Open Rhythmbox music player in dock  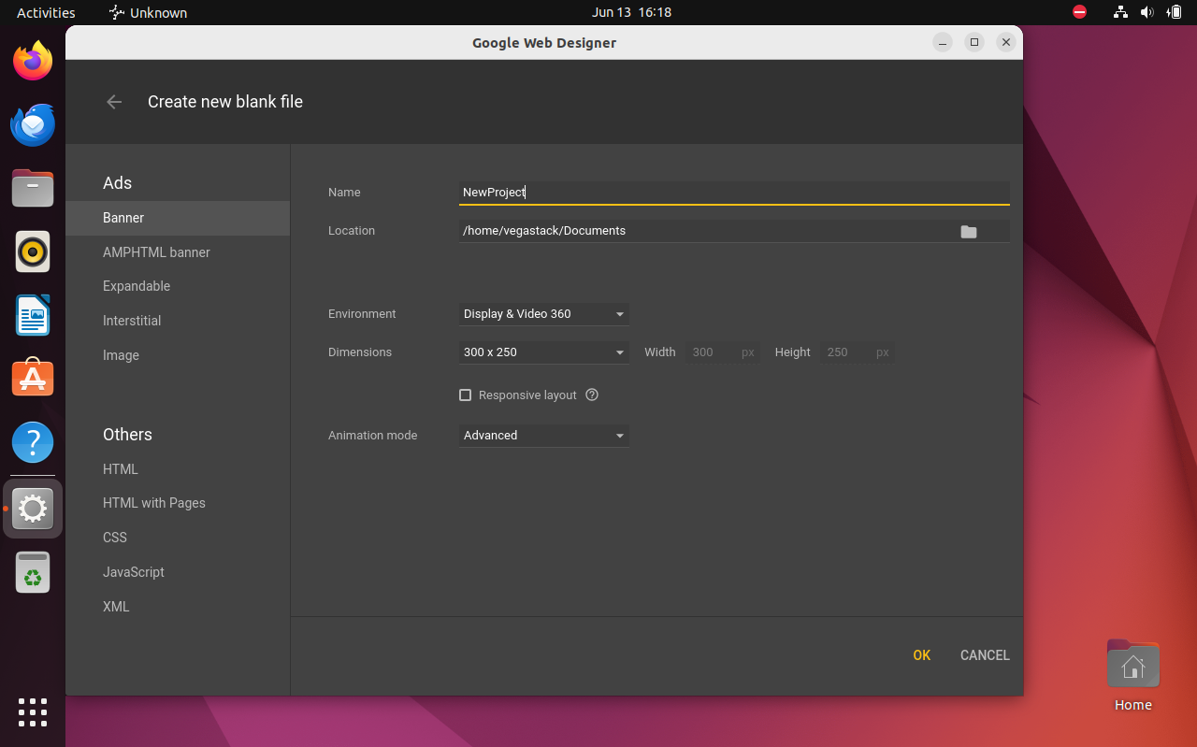[x=33, y=251]
